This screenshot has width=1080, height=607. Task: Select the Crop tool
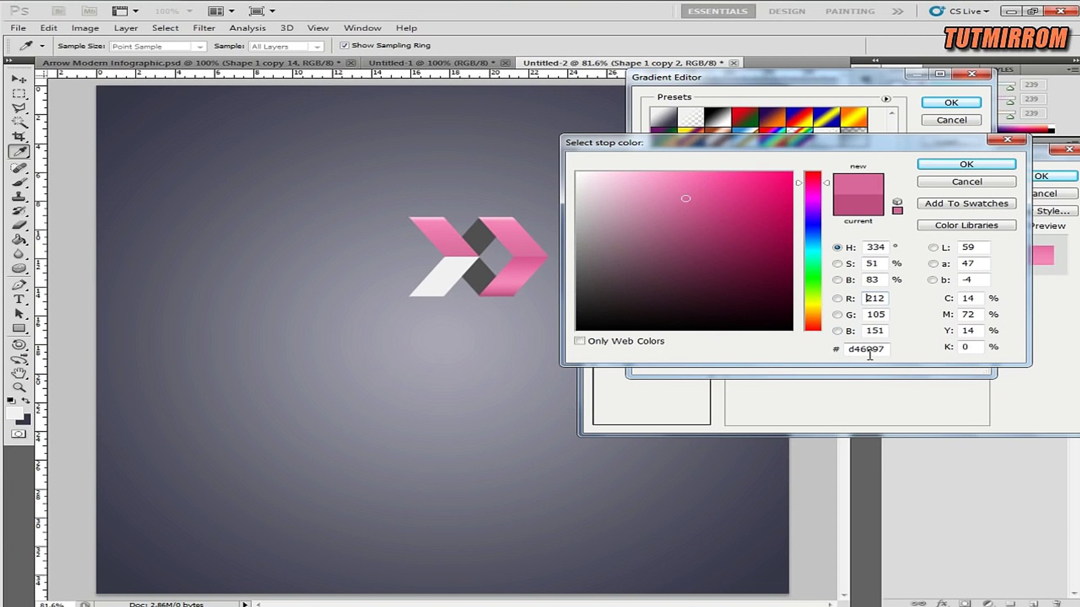coord(19,137)
